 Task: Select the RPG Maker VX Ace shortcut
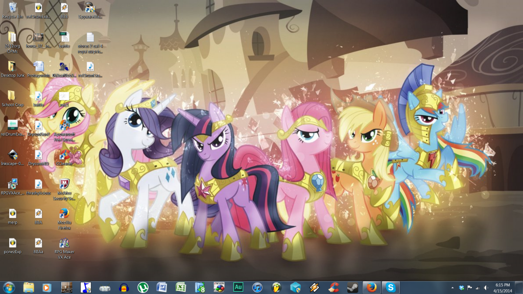(x=64, y=248)
